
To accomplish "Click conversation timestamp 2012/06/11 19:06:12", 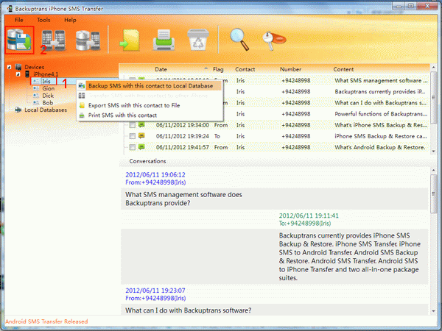I will tap(155, 175).
